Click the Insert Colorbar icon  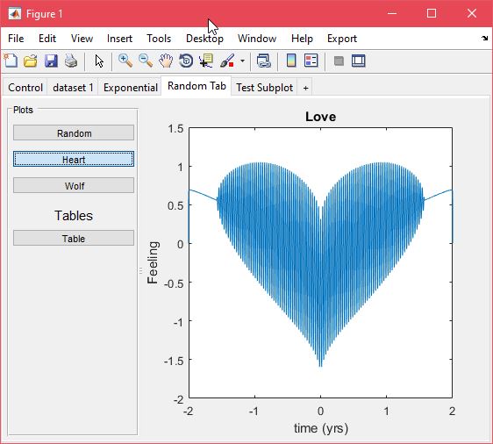point(291,61)
